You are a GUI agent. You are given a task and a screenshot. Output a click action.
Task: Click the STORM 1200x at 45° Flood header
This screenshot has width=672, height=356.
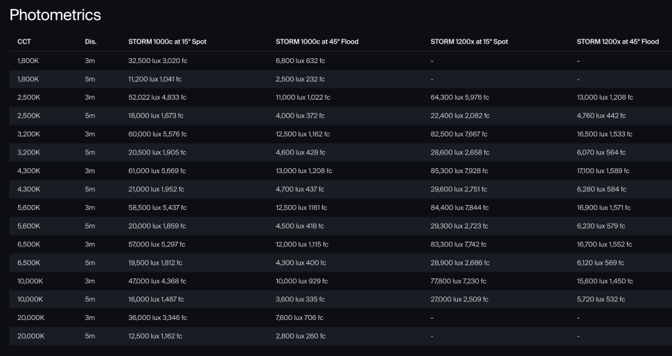[x=617, y=42]
